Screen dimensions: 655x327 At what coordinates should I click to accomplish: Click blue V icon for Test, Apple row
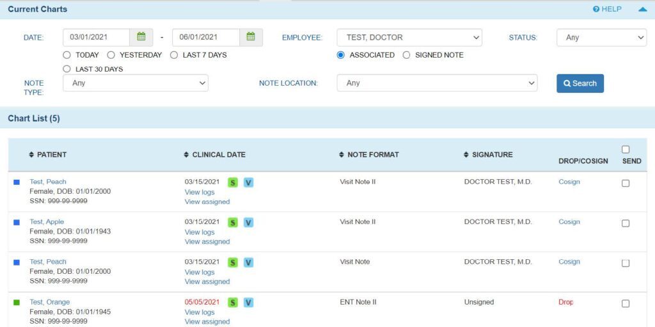point(249,223)
